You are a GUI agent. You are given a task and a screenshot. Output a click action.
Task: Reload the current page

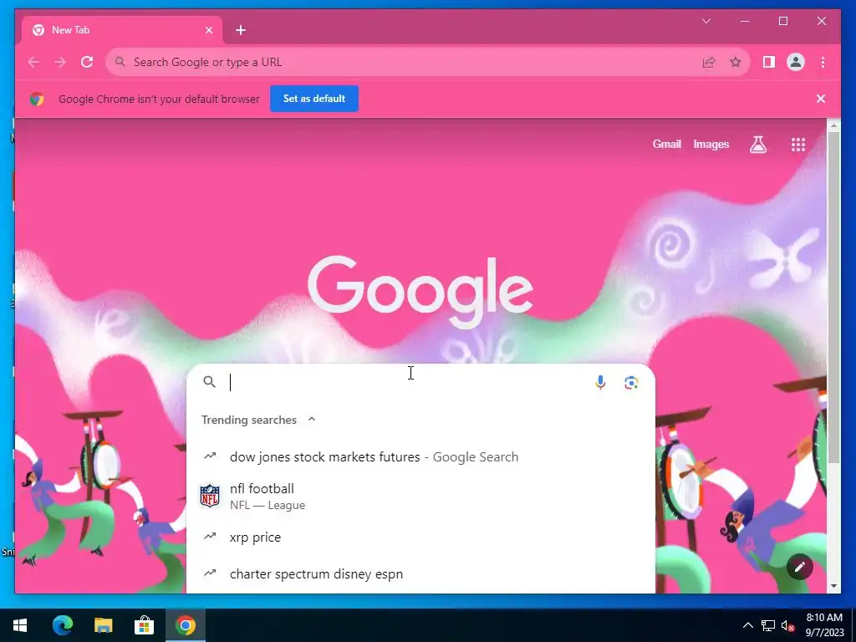click(87, 62)
